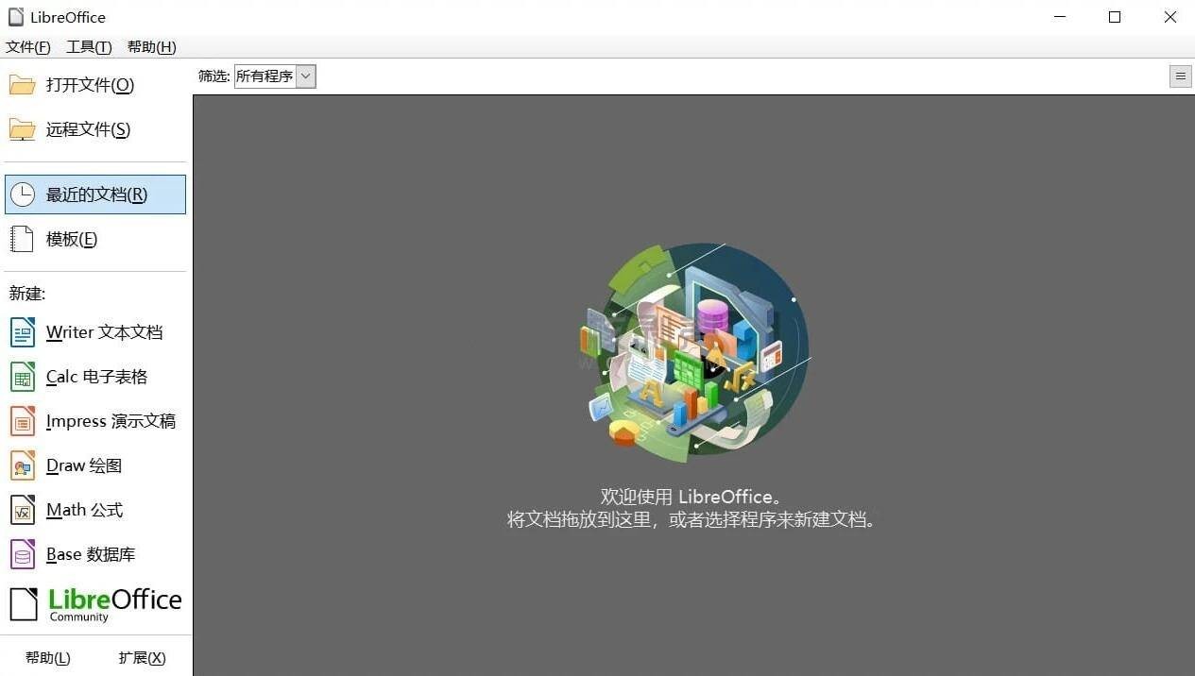Open the 帮助(H) menu in menu bar

pos(151,47)
